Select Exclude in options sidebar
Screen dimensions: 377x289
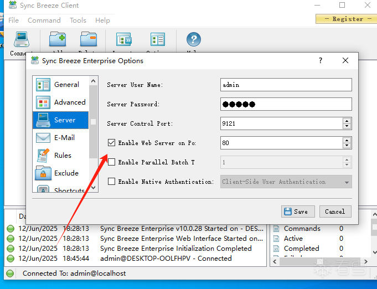60,173
